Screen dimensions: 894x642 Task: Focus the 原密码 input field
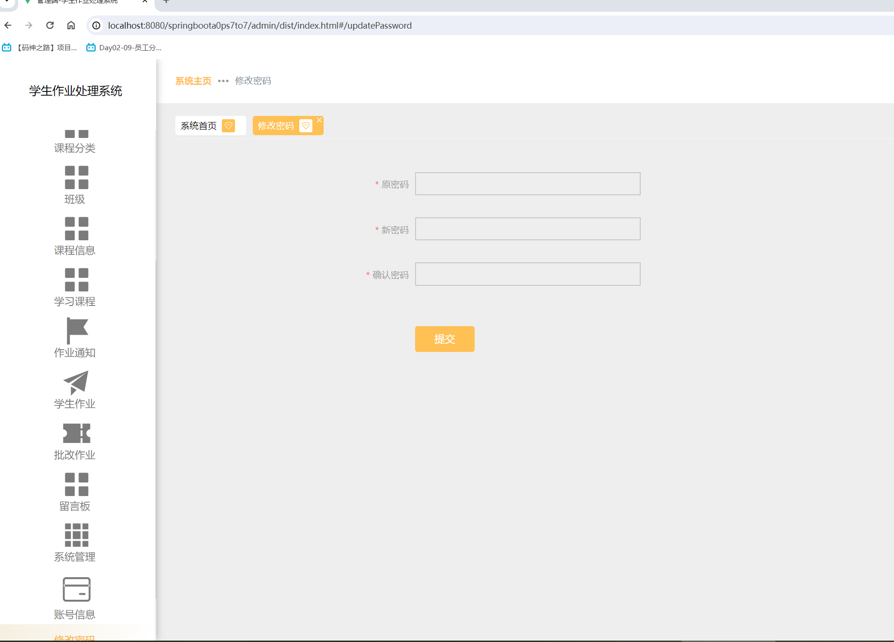[528, 183]
